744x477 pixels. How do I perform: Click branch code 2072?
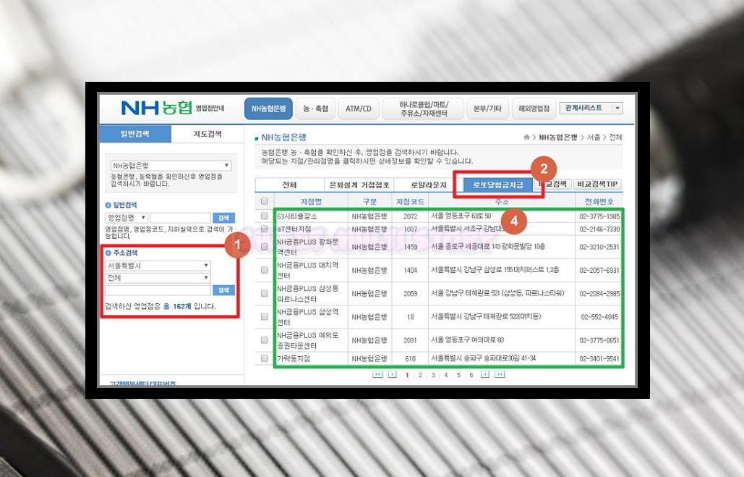coord(411,216)
